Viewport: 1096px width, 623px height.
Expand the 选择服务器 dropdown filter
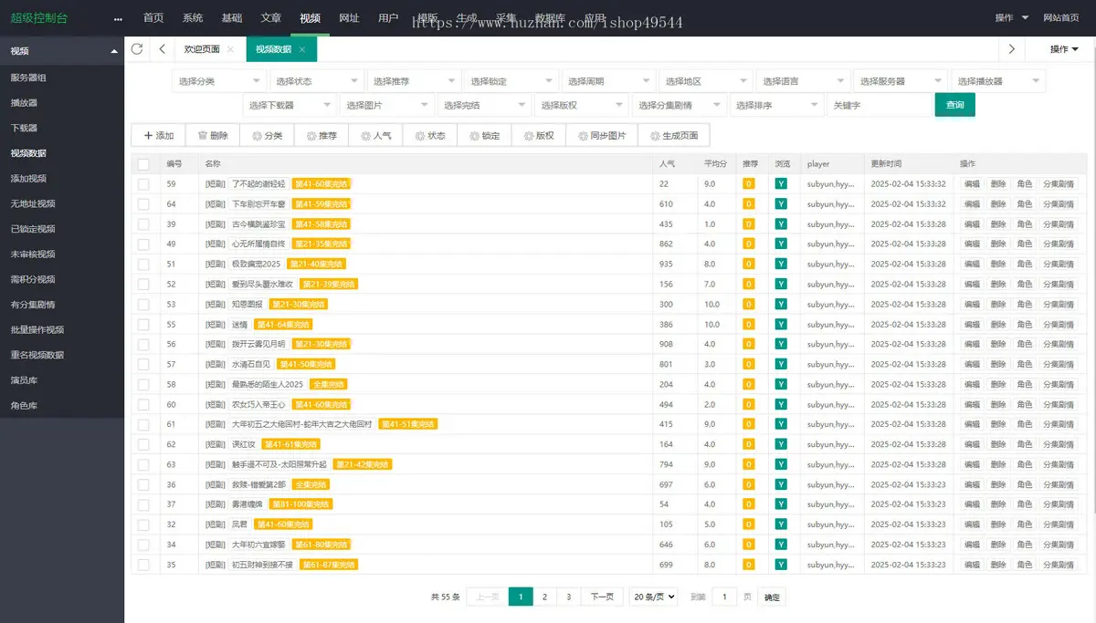click(x=900, y=81)
